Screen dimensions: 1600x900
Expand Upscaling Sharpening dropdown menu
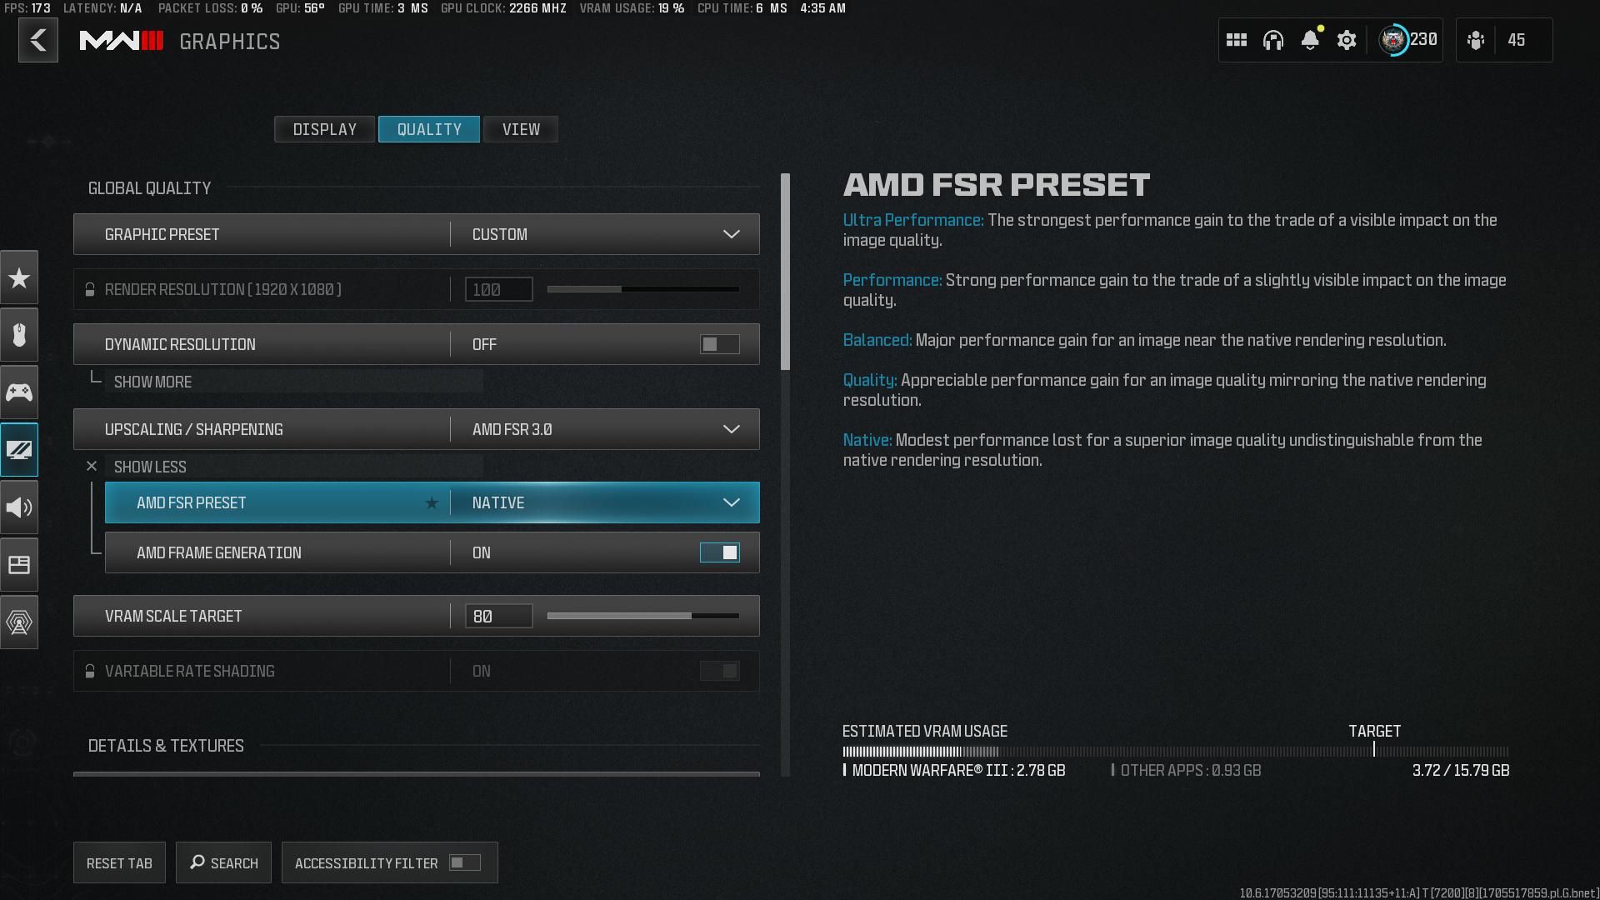pos(730,428)
